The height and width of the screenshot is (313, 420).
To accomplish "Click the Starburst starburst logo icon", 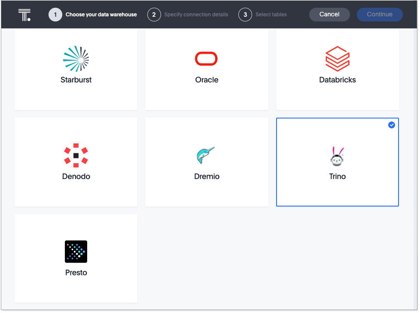I will [x=76, y=59].
